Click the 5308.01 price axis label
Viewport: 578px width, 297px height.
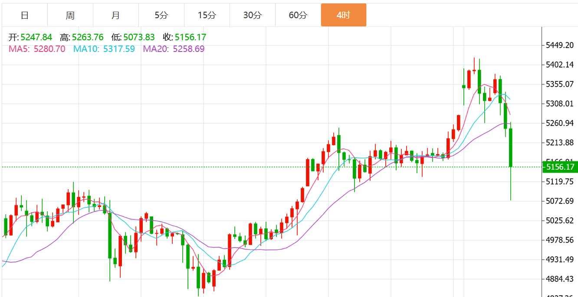tap(560, 103)
